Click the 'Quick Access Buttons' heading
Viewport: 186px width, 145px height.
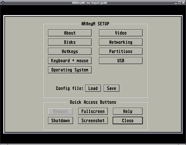point(93,102)
